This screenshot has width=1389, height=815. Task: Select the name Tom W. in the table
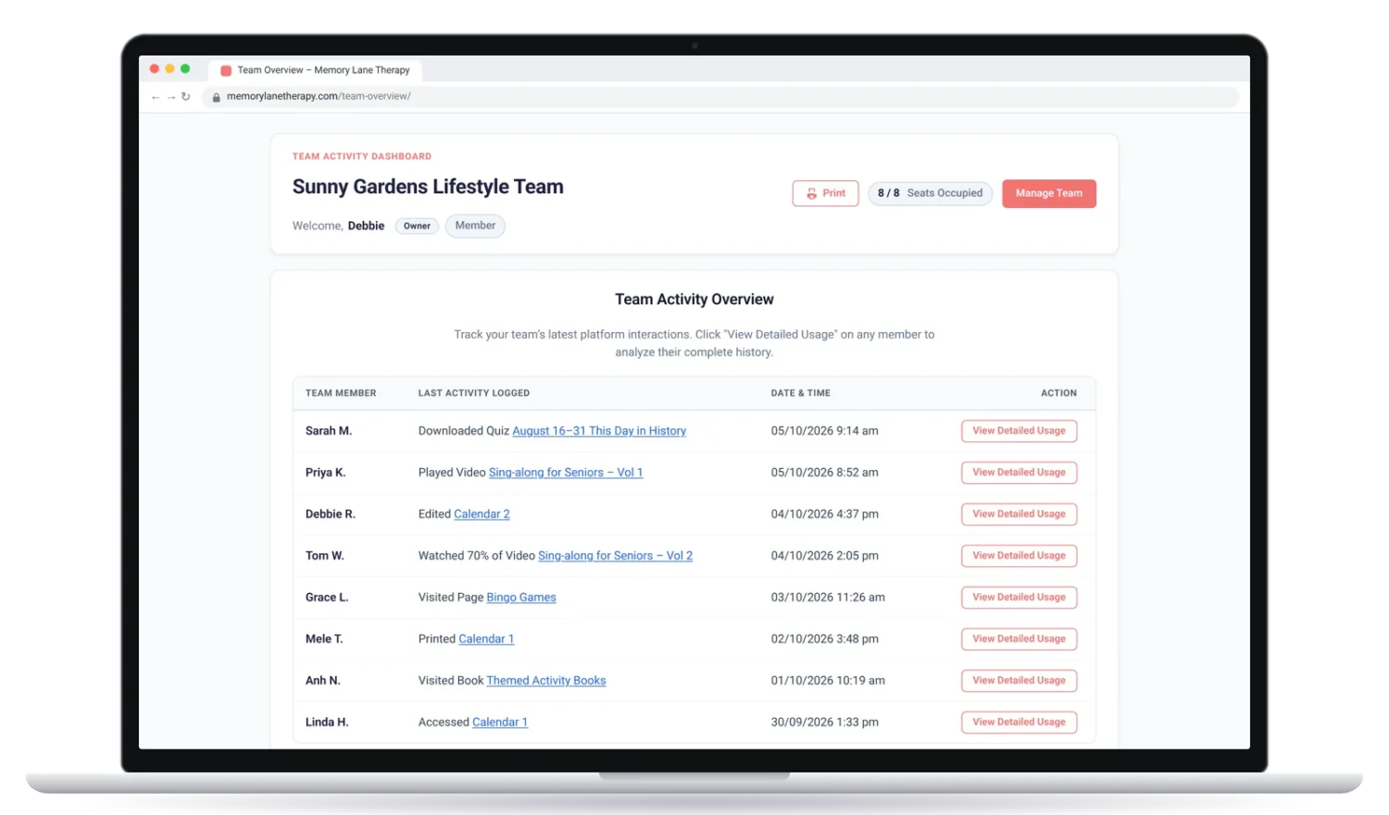point(325,556)
